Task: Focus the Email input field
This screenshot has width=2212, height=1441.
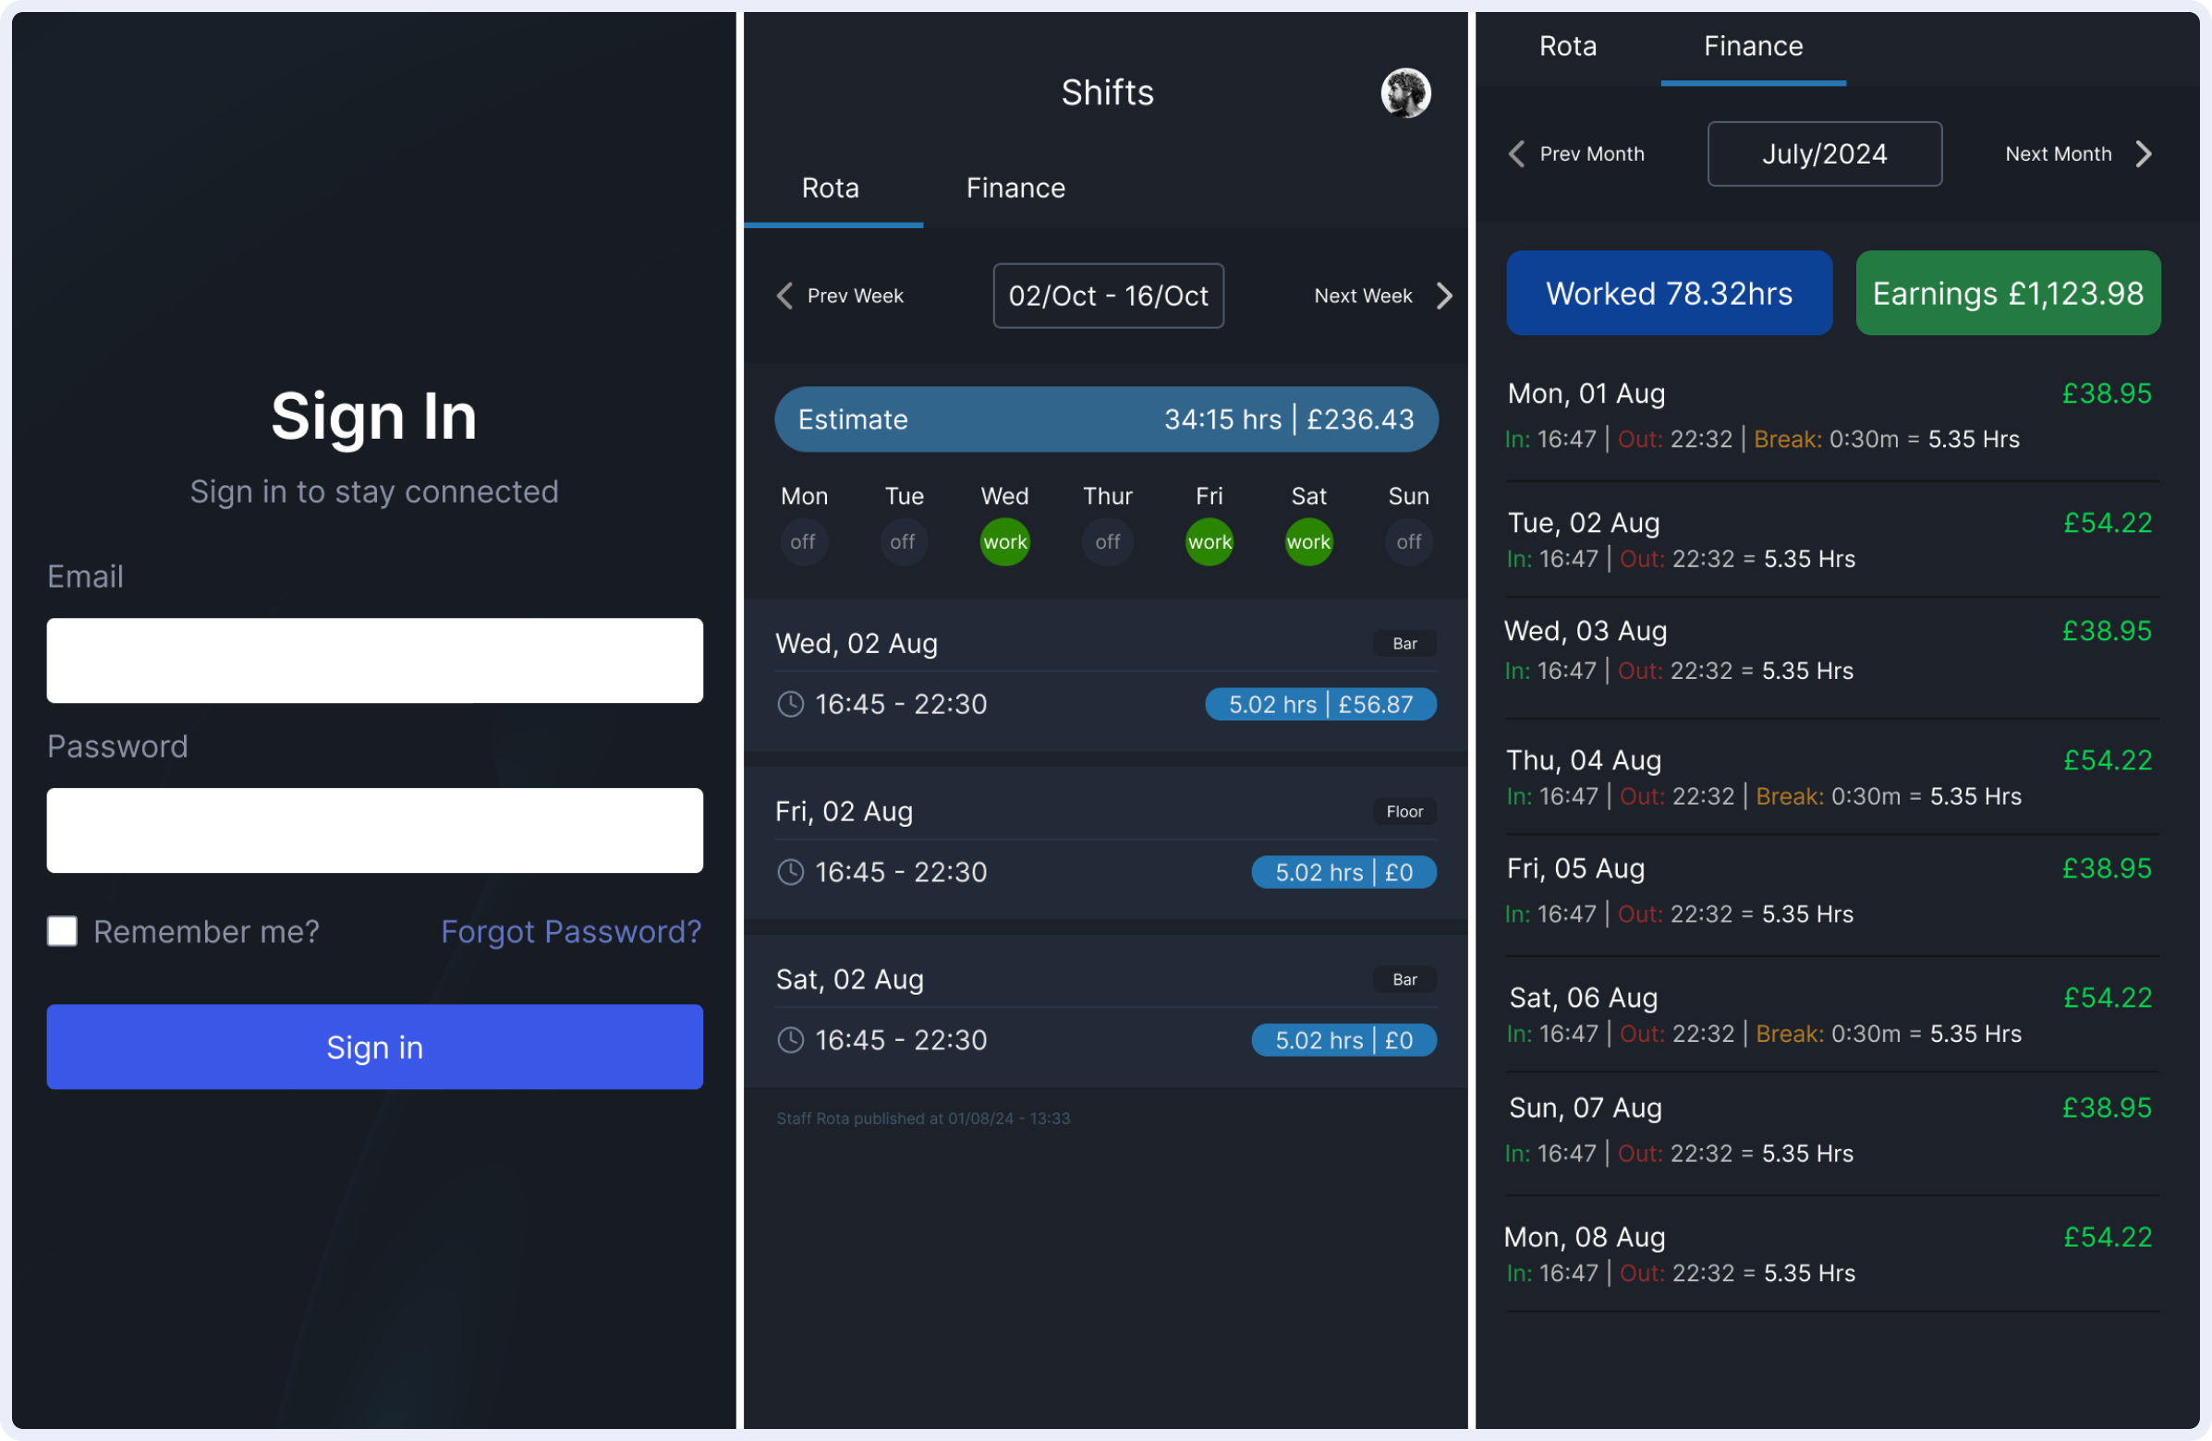Action: [x=374, y=660]
